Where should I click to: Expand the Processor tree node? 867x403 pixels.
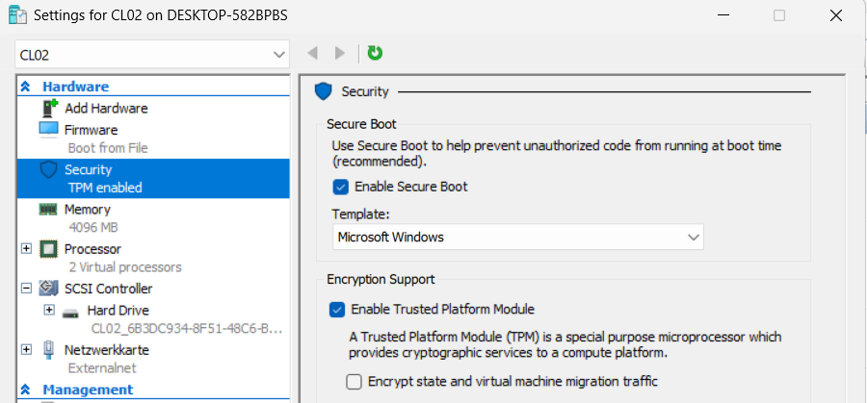26,249
